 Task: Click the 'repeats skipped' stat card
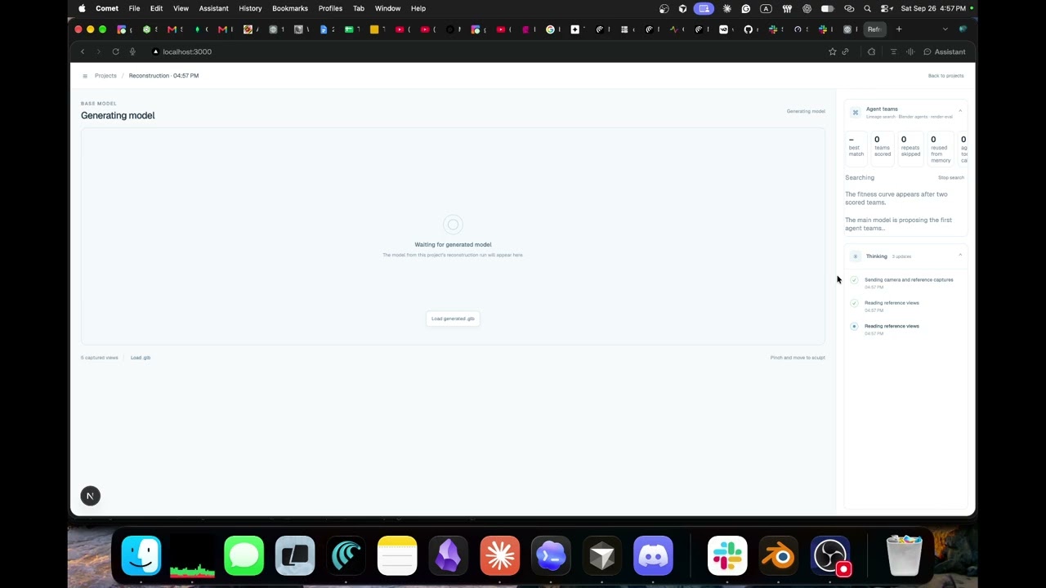pyautogui.click(x=910, y=147)
